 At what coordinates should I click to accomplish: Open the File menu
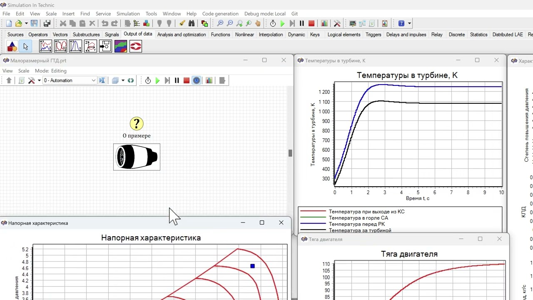(6, 14)
